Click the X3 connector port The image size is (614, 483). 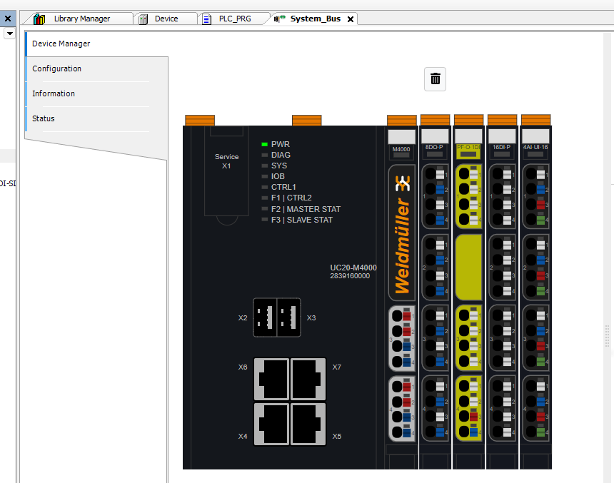289,317
